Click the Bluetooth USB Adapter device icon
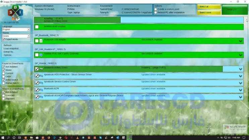249x140 pixels. click(x=41, y=41)
